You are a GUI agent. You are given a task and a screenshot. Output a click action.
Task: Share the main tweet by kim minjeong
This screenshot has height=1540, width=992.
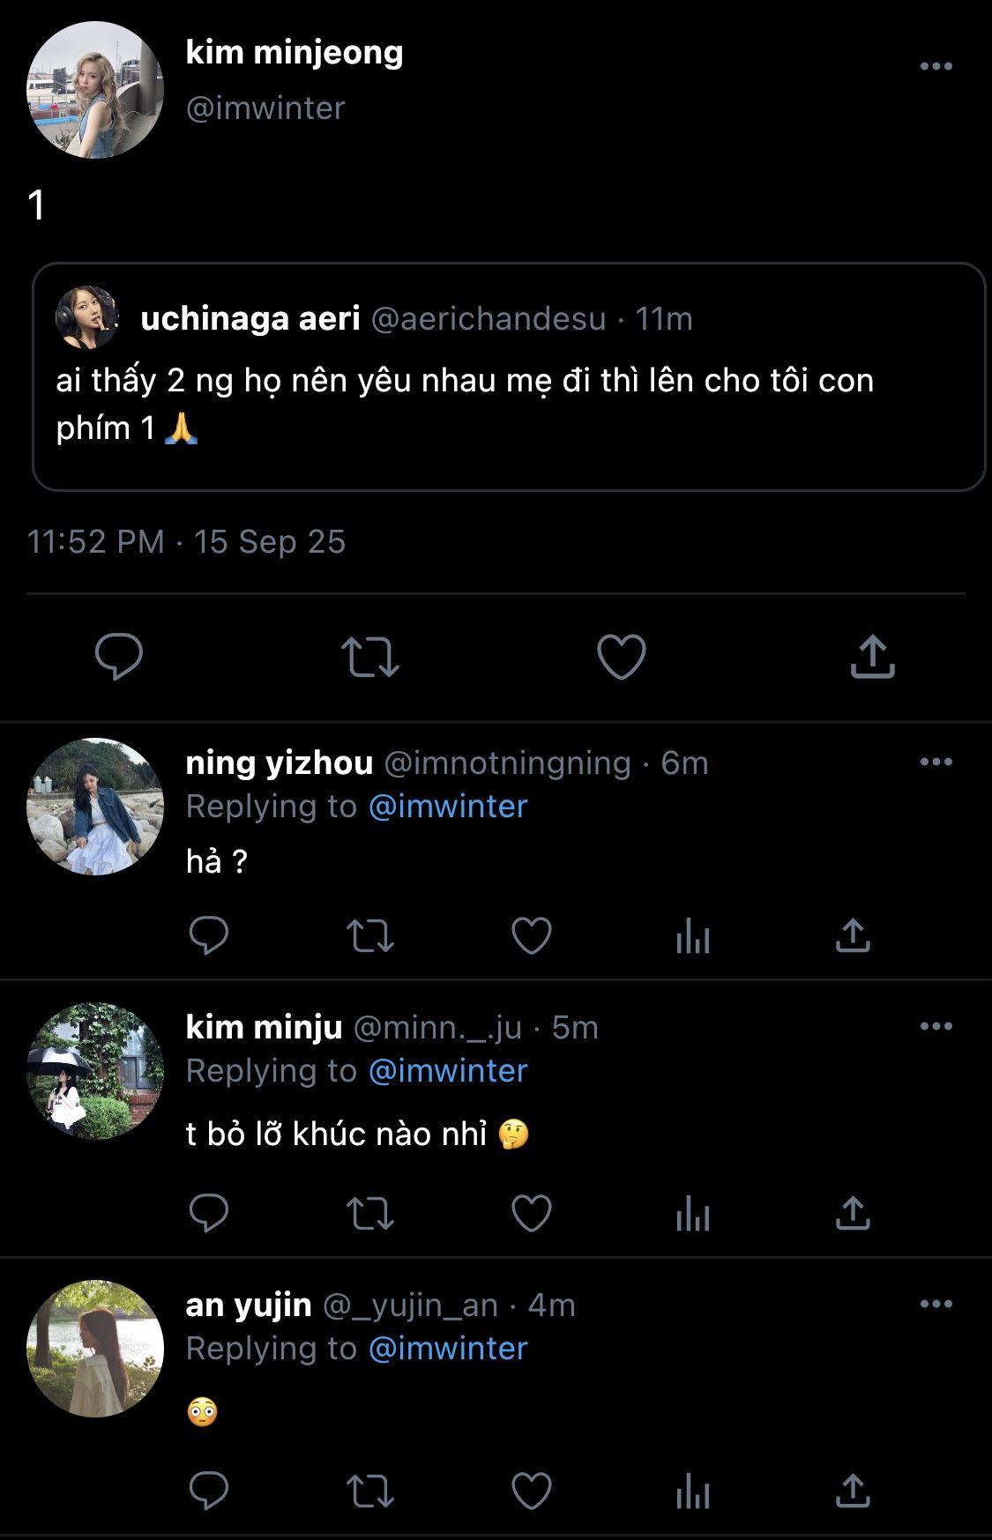tap(872, 657)
